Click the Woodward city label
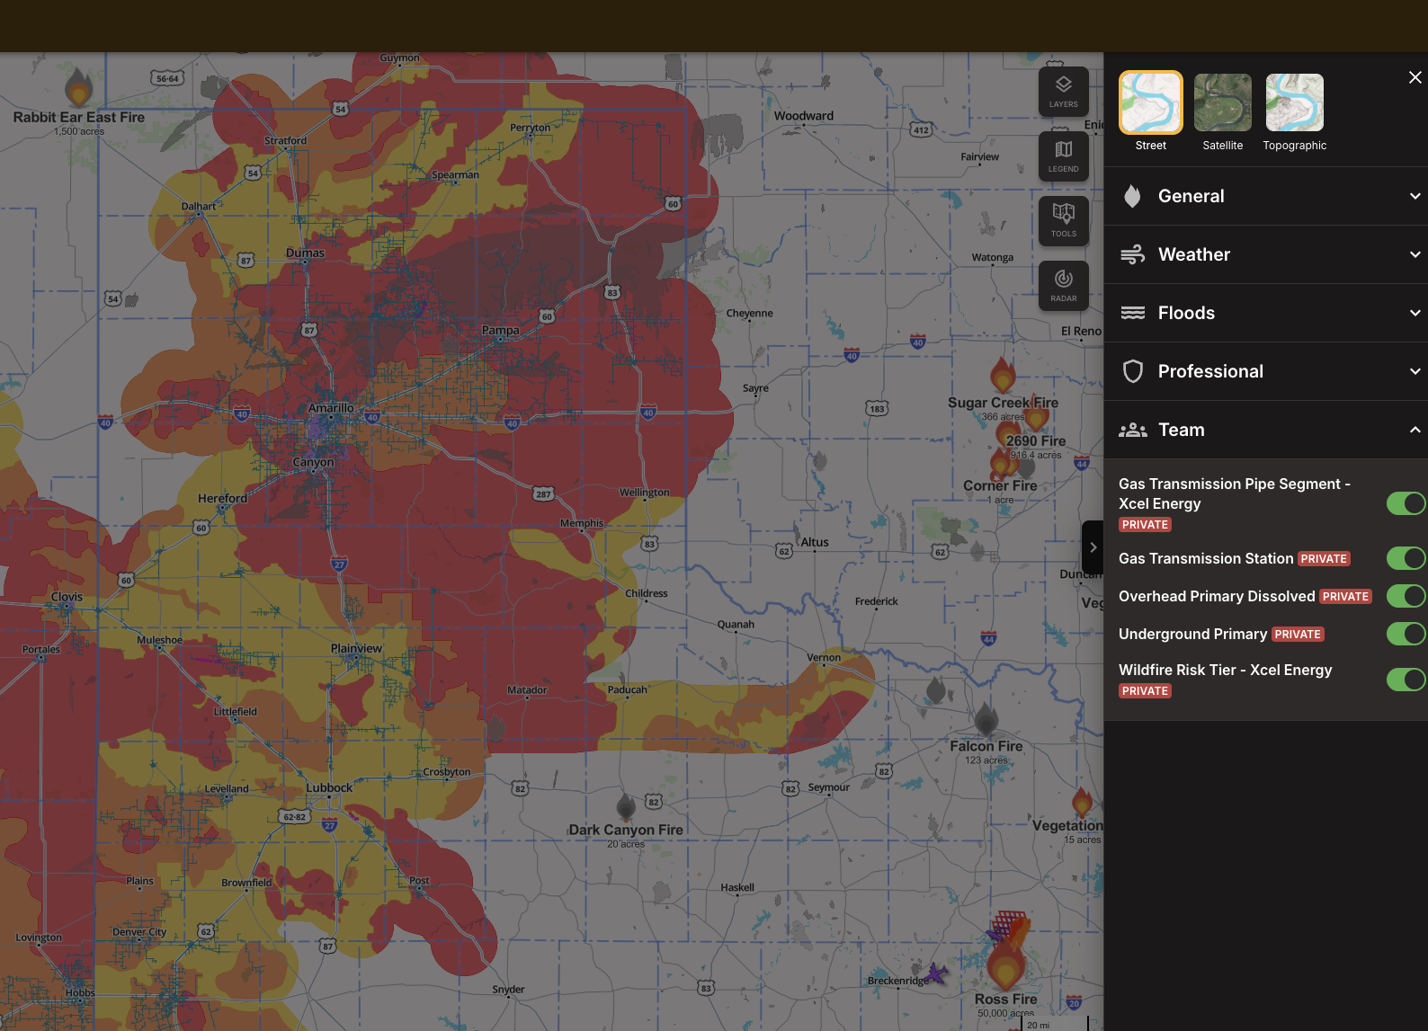Screen dimensions: 1428x1031 [x=804, y=116]
